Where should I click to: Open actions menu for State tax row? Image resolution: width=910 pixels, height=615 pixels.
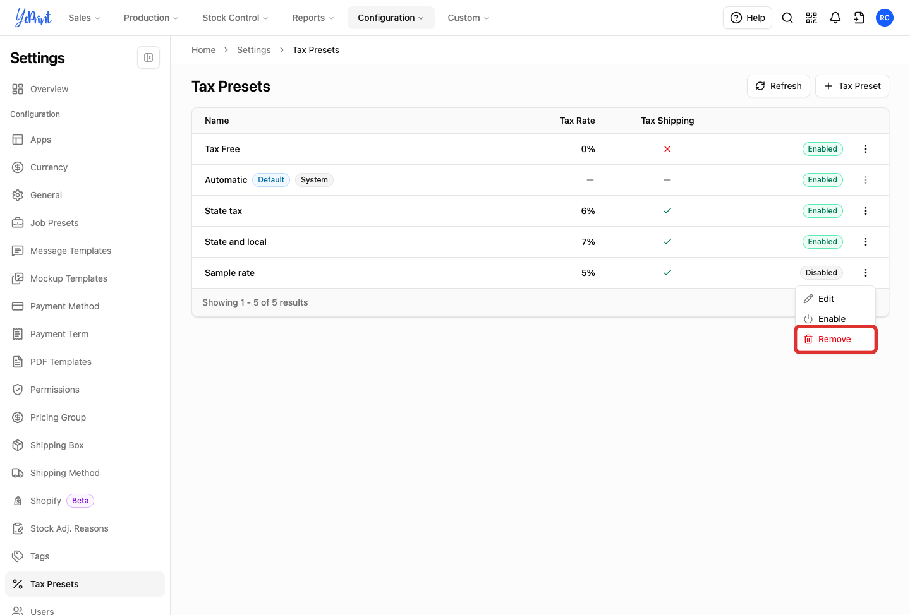(x=866, y=211)
